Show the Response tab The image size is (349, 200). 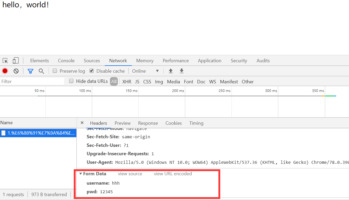coord(148,123)
